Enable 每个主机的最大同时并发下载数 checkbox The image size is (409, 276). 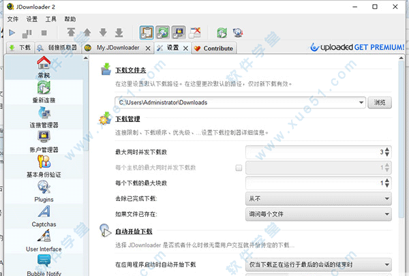coord(239,168)
